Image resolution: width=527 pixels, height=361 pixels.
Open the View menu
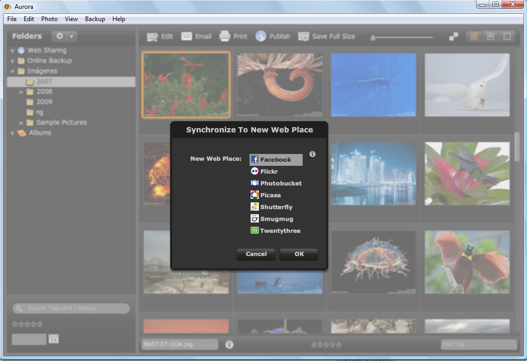pos(71,19)
